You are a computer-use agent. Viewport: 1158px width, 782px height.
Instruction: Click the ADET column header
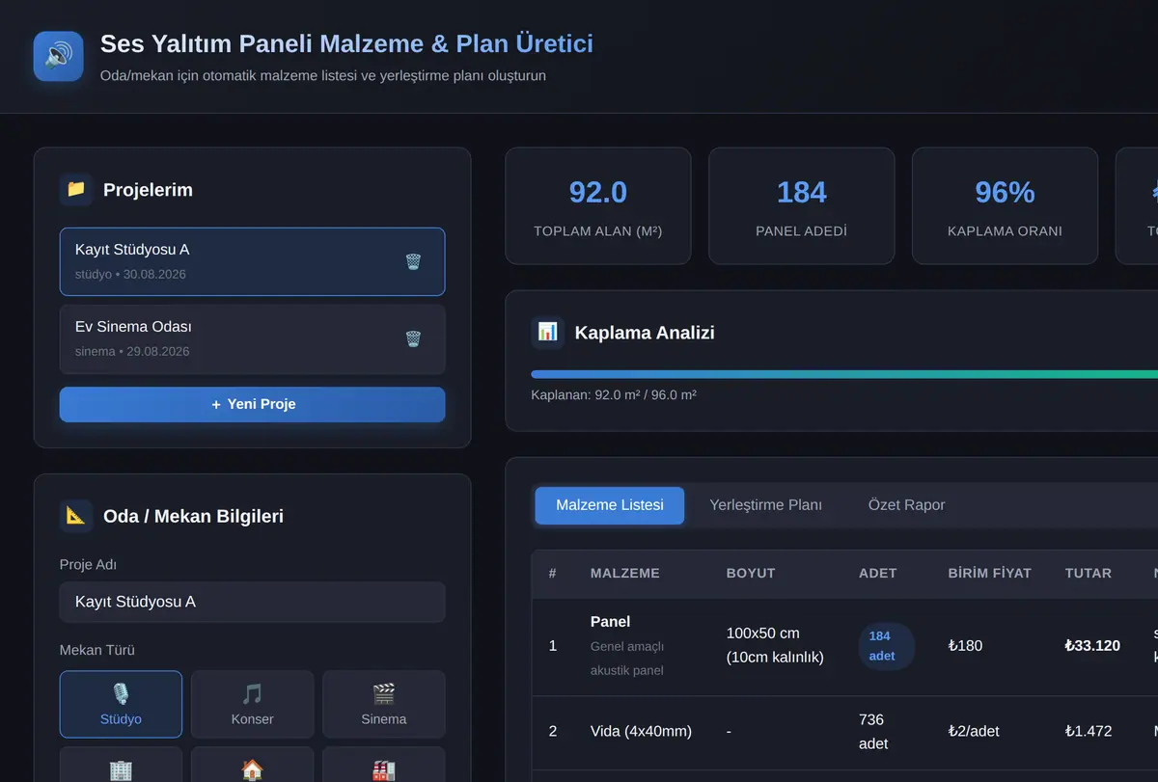tap(878, 573)
